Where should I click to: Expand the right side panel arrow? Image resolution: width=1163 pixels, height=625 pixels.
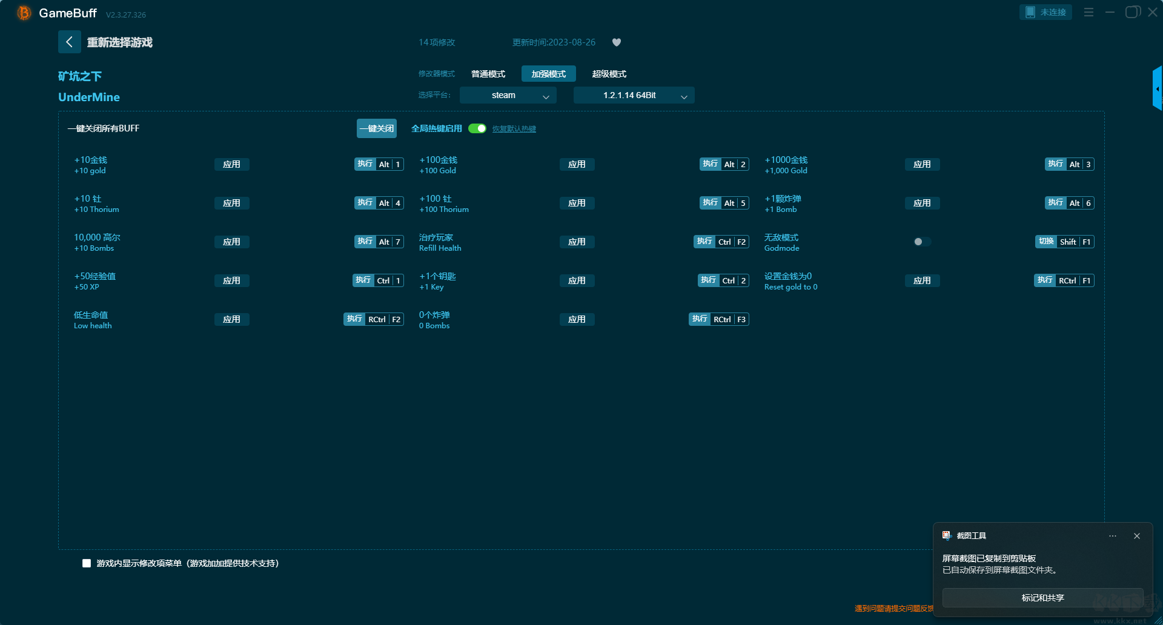(1157, 88)
